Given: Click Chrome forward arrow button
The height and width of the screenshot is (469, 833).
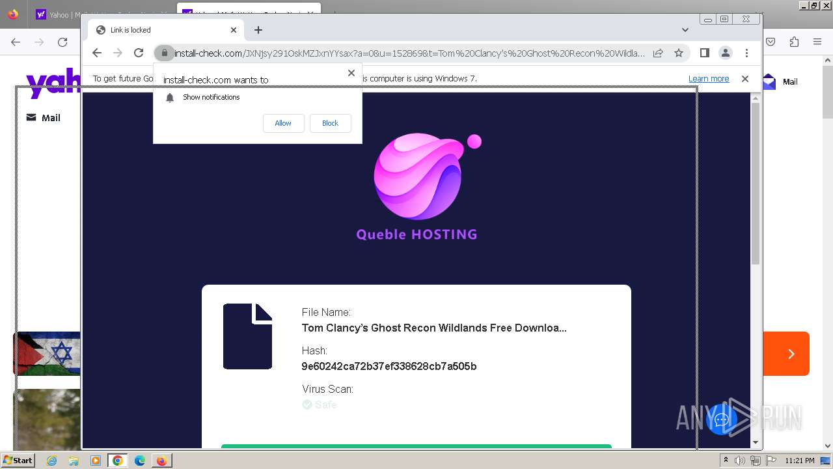Looking at the screenshot, I should pyautogui.click(x=118, y=53).
